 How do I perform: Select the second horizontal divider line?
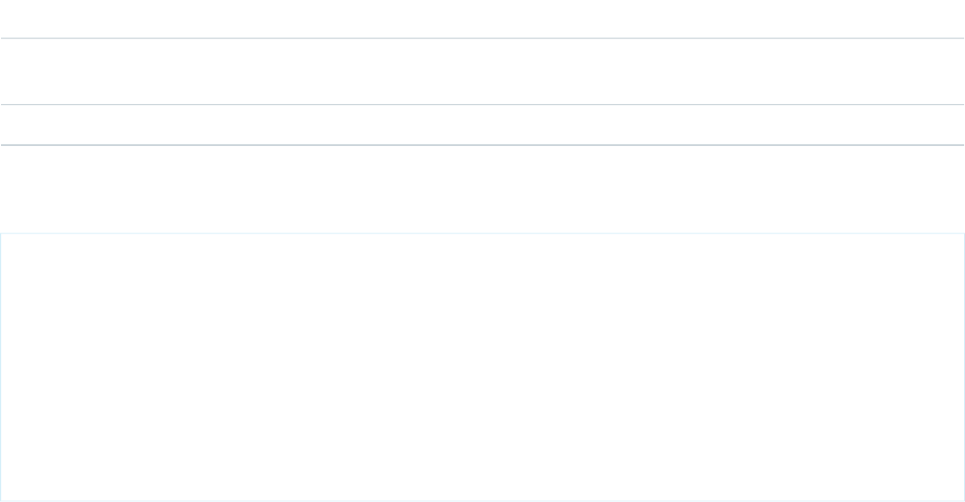pyautogui.click(x=482, y=105)
